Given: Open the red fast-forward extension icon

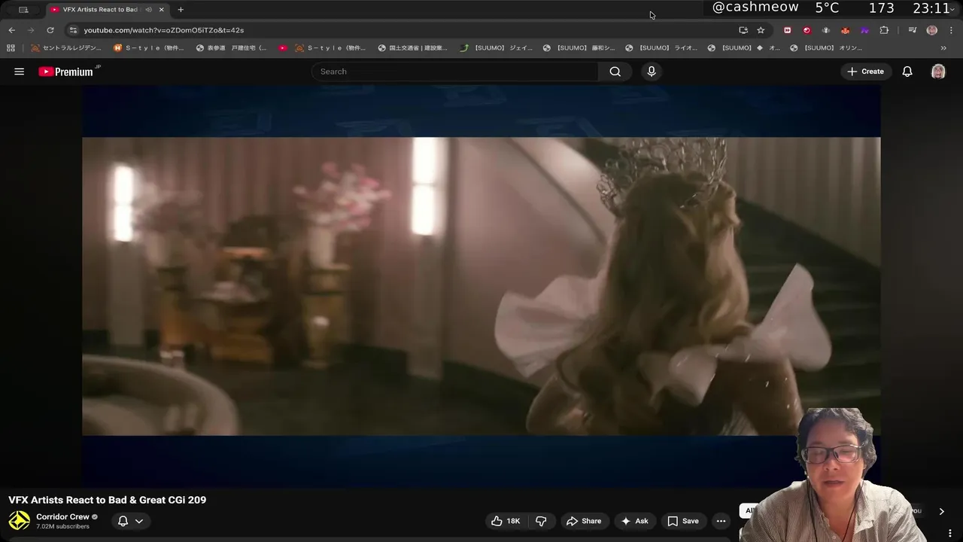Looking at the screenshot, I should click(x=788, y=30).
